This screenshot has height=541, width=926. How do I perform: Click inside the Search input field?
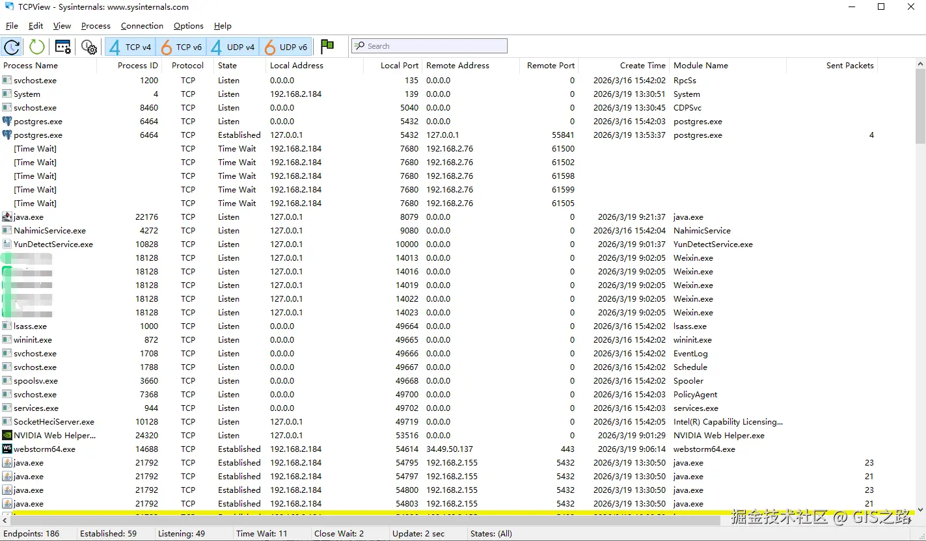click(x=429, y=46)
